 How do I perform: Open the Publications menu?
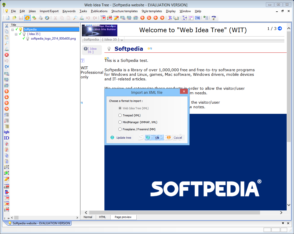99,11
